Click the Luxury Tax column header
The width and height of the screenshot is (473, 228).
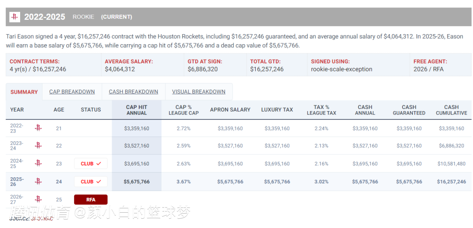pyautogui.click(x=277, y=110)
